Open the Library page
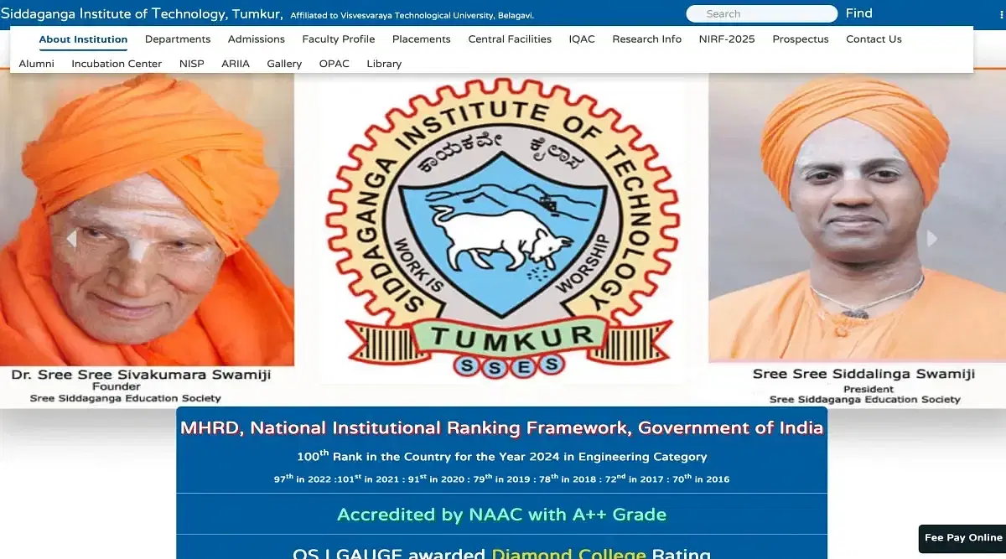This screenshot has height=559, width=1006. pos(384,64)
